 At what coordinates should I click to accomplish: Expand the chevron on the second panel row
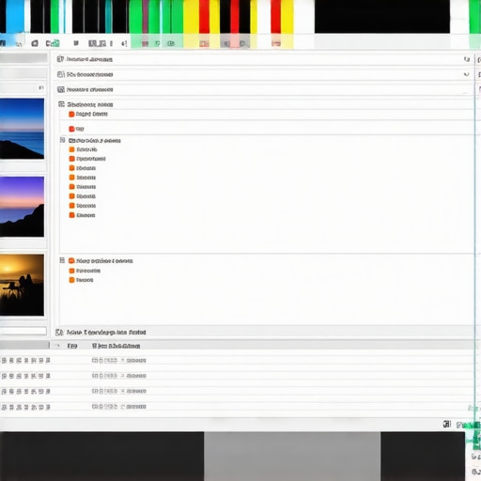(467, 74)
